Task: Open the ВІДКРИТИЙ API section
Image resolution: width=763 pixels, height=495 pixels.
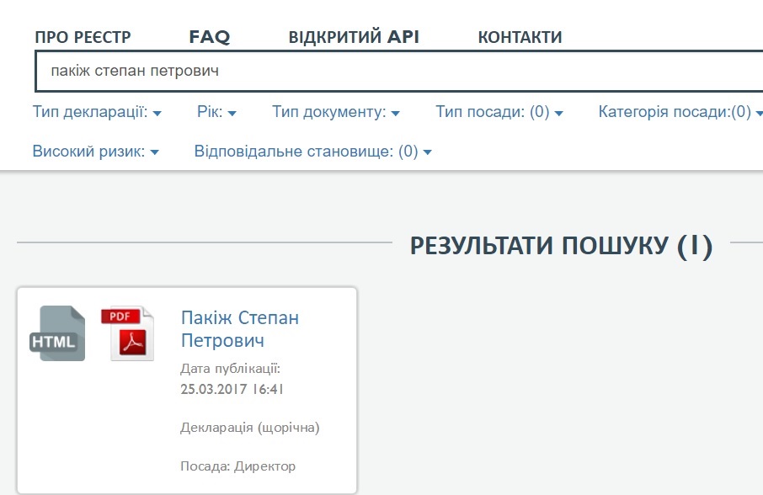Action: click(354, 37)
